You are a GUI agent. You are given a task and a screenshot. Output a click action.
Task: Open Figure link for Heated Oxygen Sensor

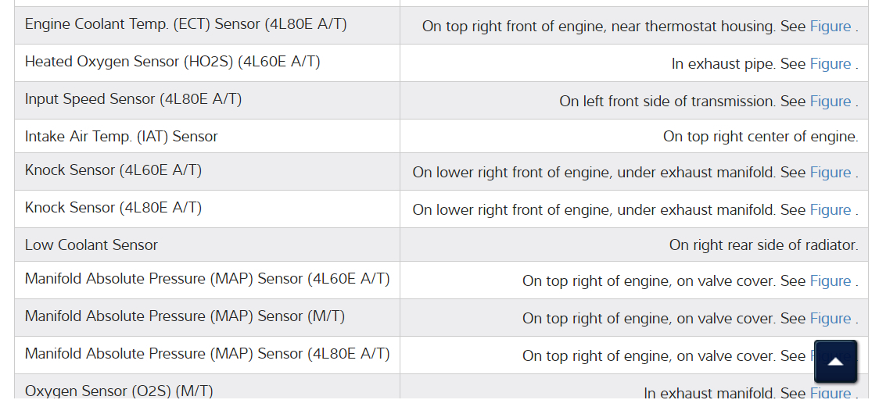pos(830,64)
